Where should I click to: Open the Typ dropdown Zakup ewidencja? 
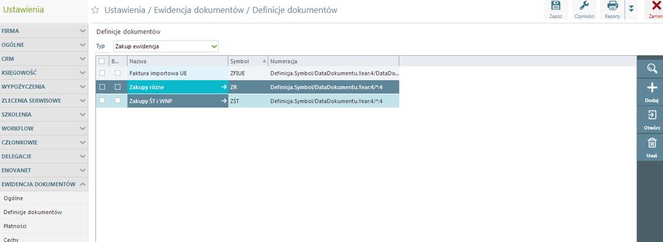coord(166,46)
